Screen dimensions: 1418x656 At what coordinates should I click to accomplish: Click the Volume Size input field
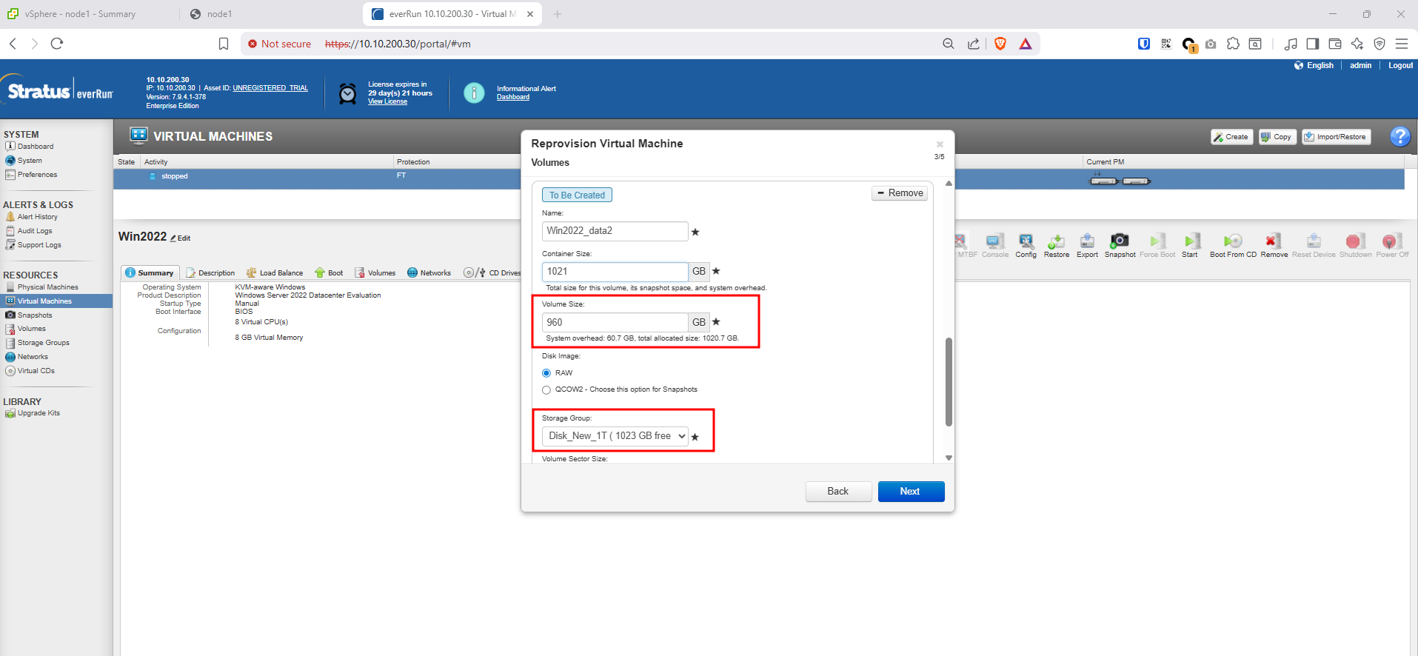pyautogui.click(x=615, y=322)
